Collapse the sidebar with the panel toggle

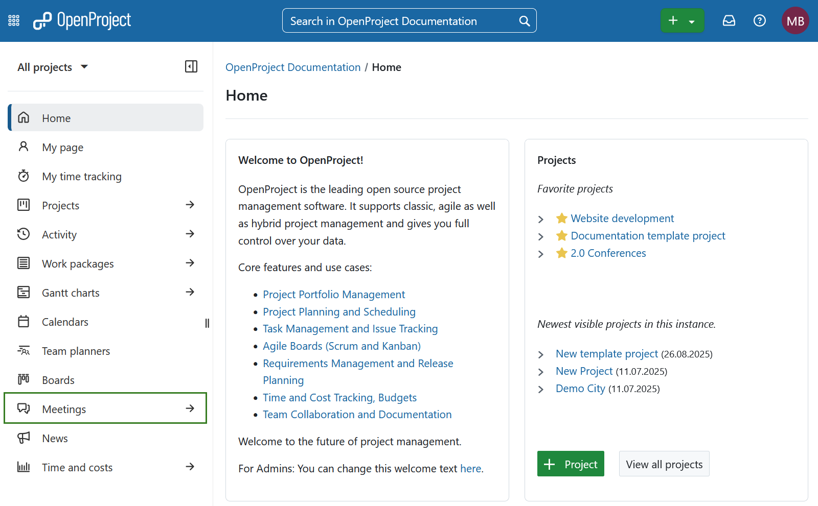coord(191,66)
